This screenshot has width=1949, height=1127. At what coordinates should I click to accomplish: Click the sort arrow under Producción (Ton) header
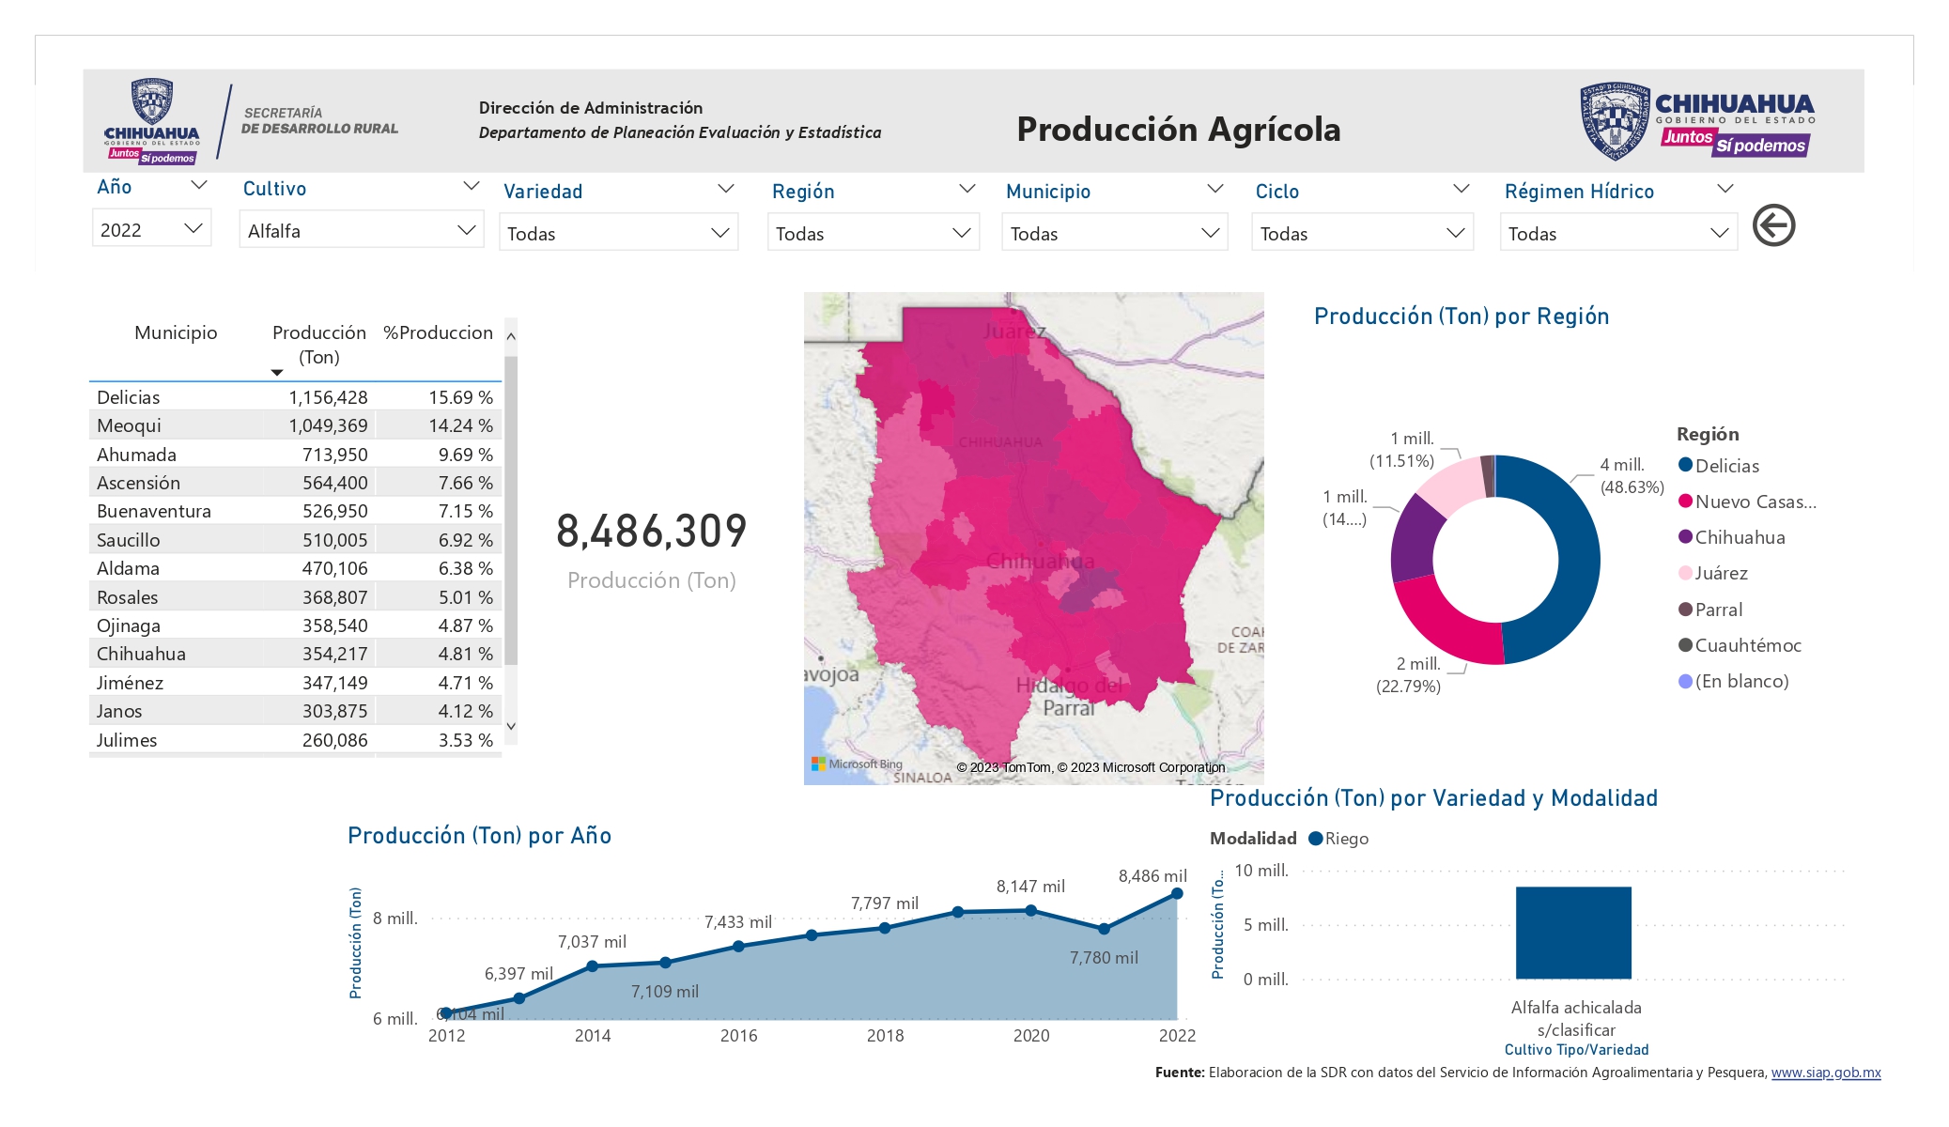click(276, 373)
